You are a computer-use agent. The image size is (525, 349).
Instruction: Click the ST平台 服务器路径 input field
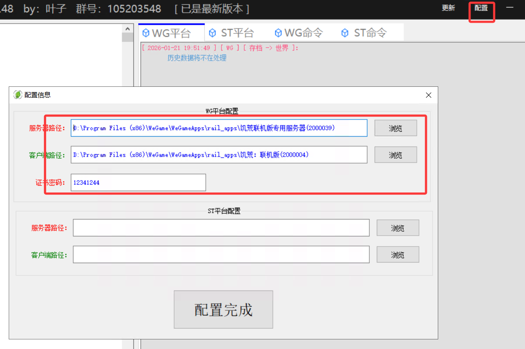(x=221, y=228)
